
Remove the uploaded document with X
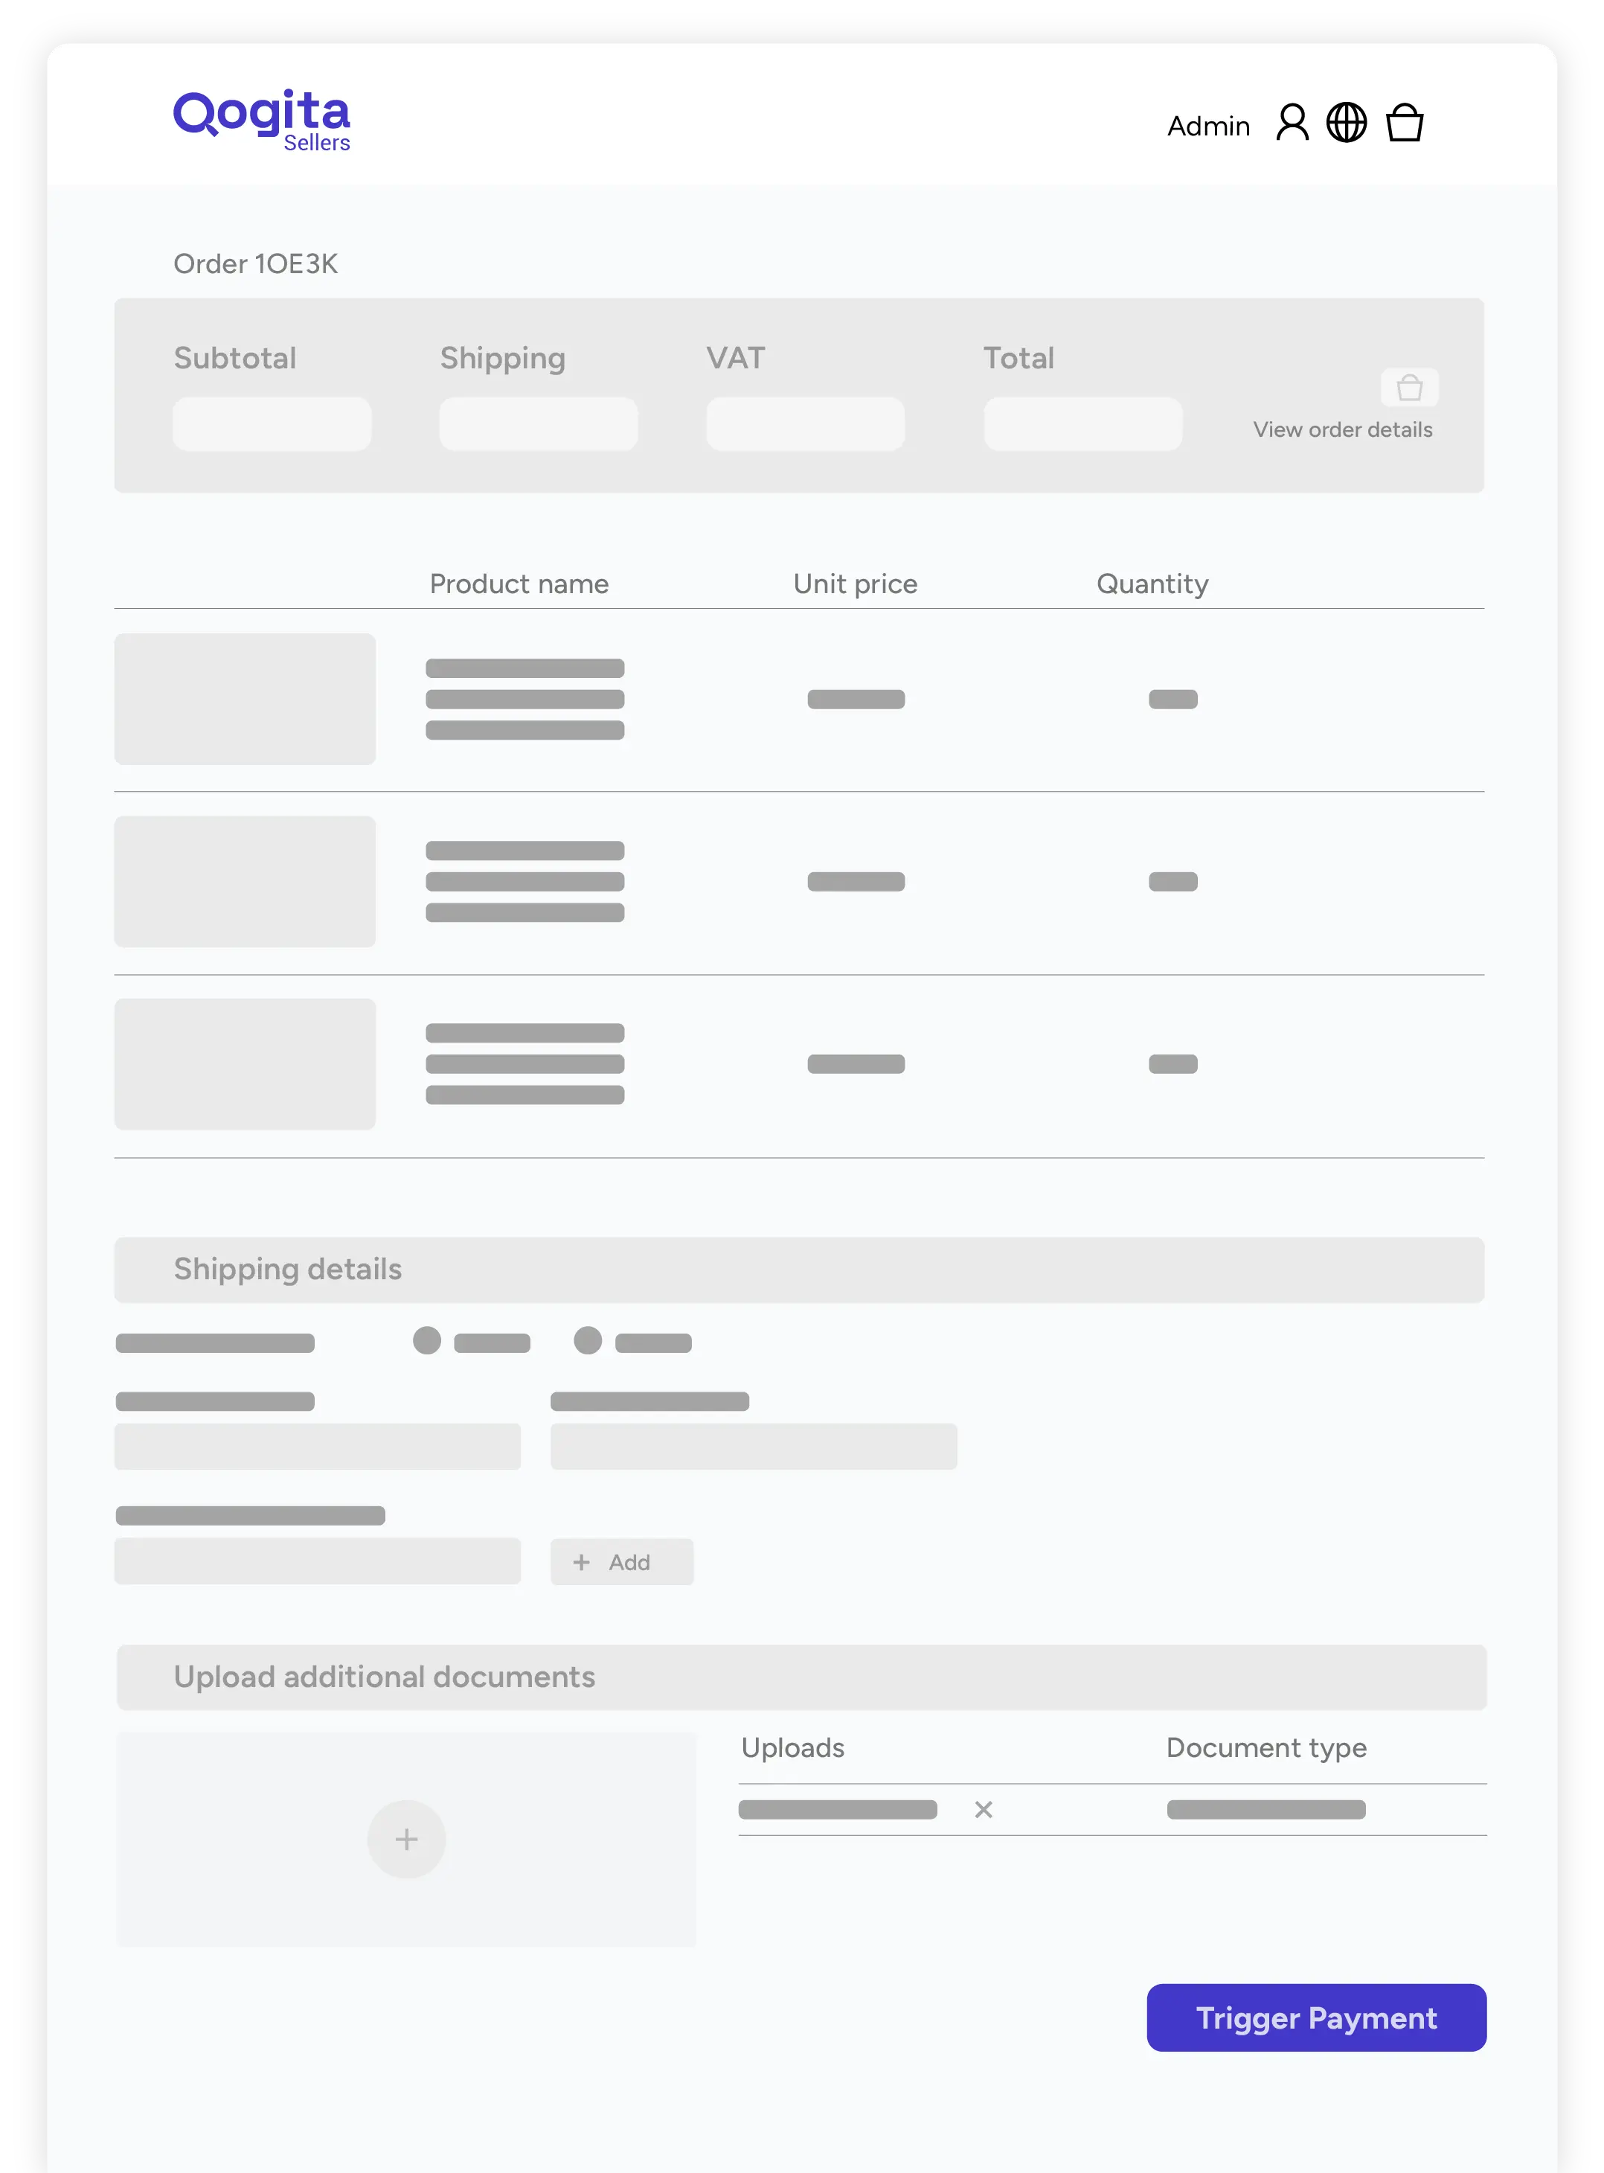pos(983,1809)
